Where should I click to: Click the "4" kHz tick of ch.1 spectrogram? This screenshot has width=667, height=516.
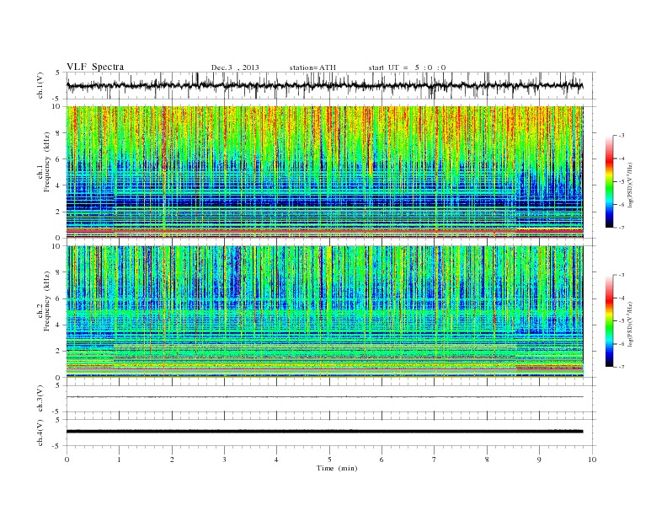[59, 185]
